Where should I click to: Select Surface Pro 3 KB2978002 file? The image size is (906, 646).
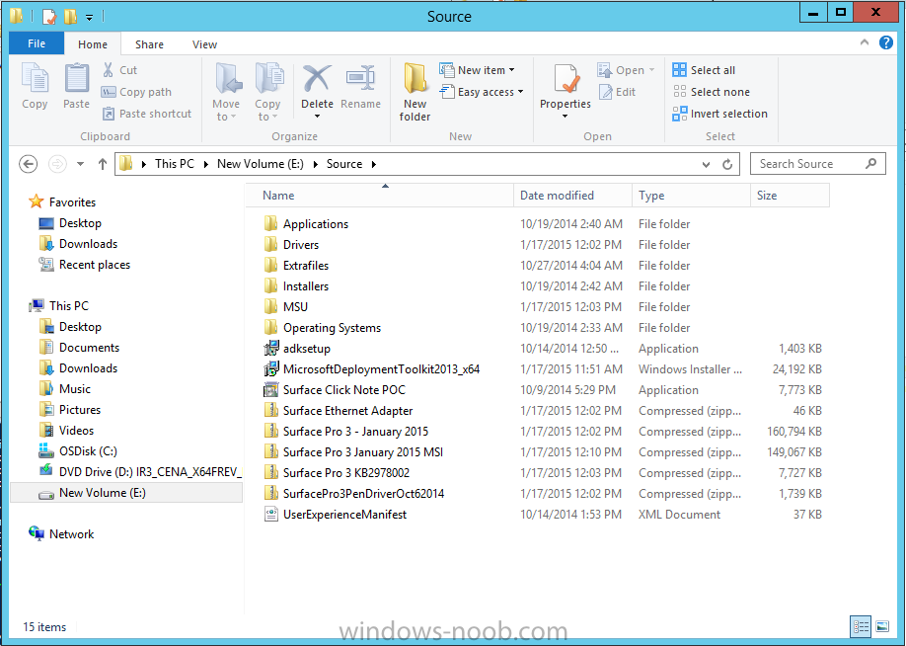click(x=345, y=473)
